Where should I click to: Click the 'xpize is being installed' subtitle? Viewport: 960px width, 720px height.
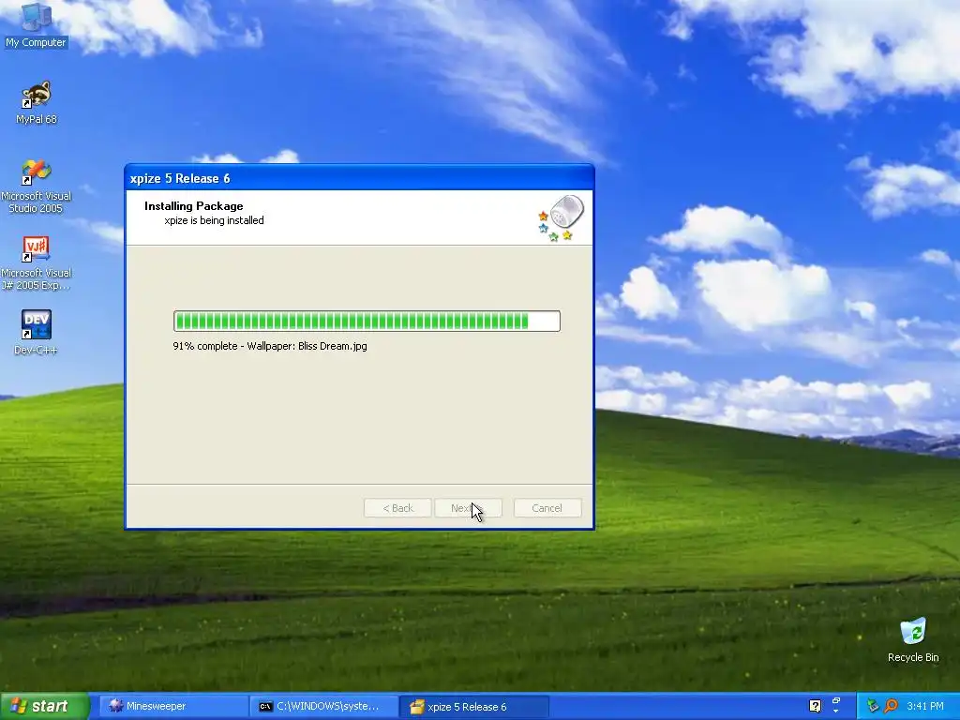click(215, 220)
